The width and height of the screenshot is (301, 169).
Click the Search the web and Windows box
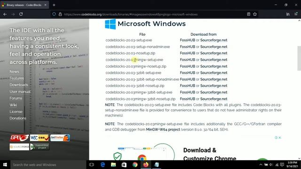click(48, 165)
